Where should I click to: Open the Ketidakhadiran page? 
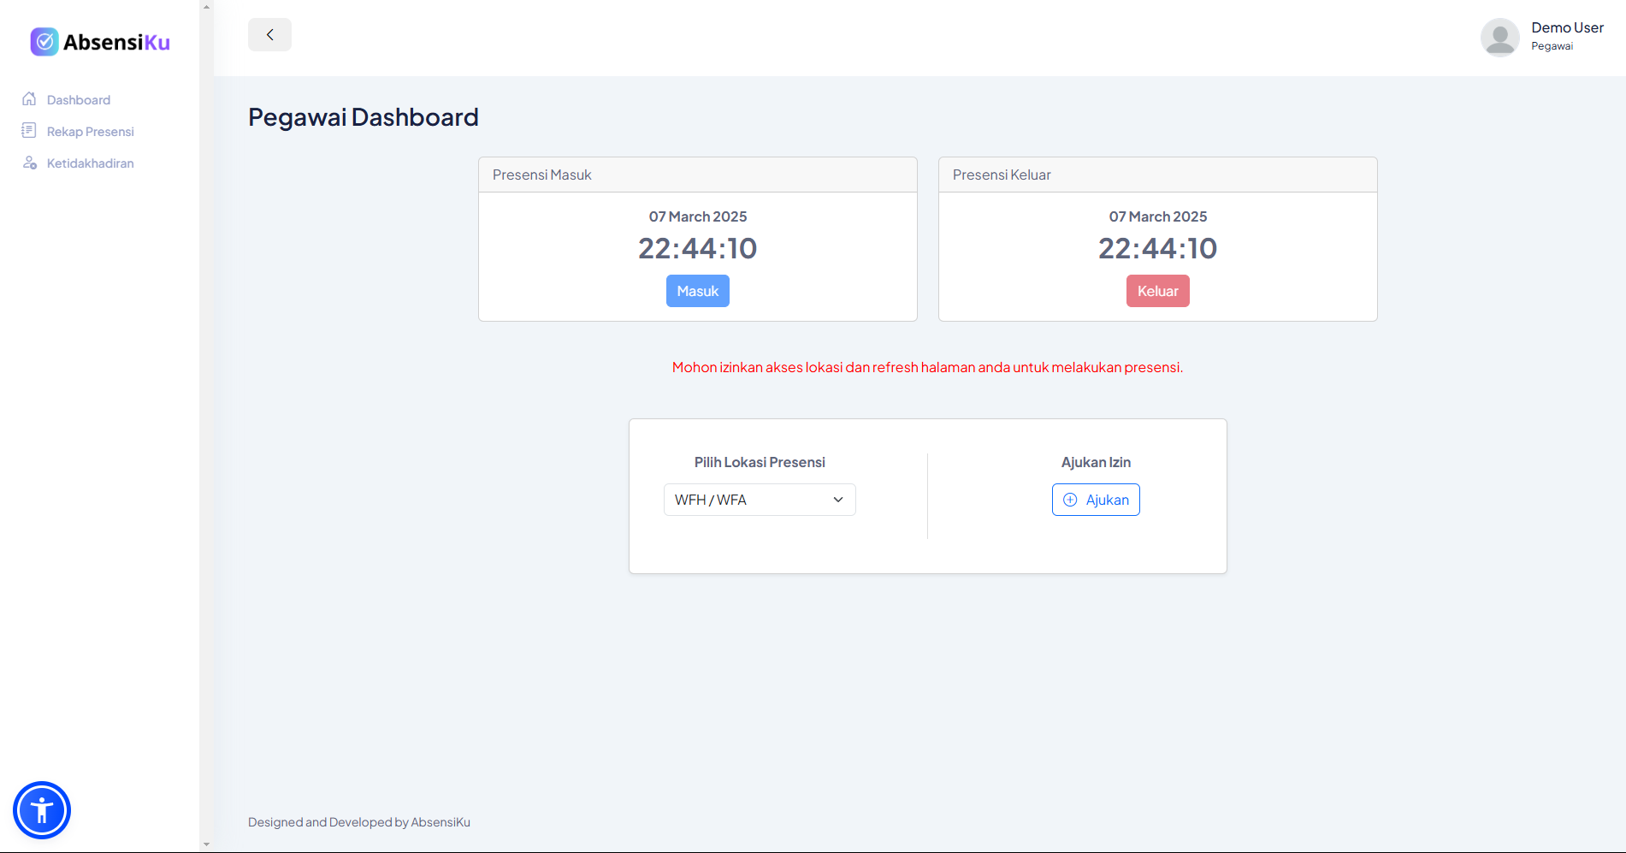[x=90, y=162]
